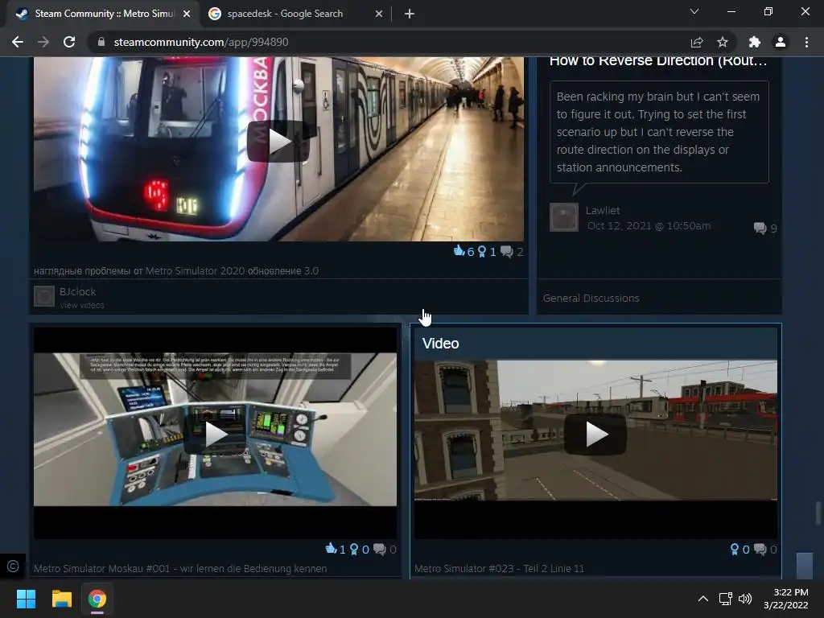
Task: Click the page vertical scrollbar thumb
Action: 818,513
